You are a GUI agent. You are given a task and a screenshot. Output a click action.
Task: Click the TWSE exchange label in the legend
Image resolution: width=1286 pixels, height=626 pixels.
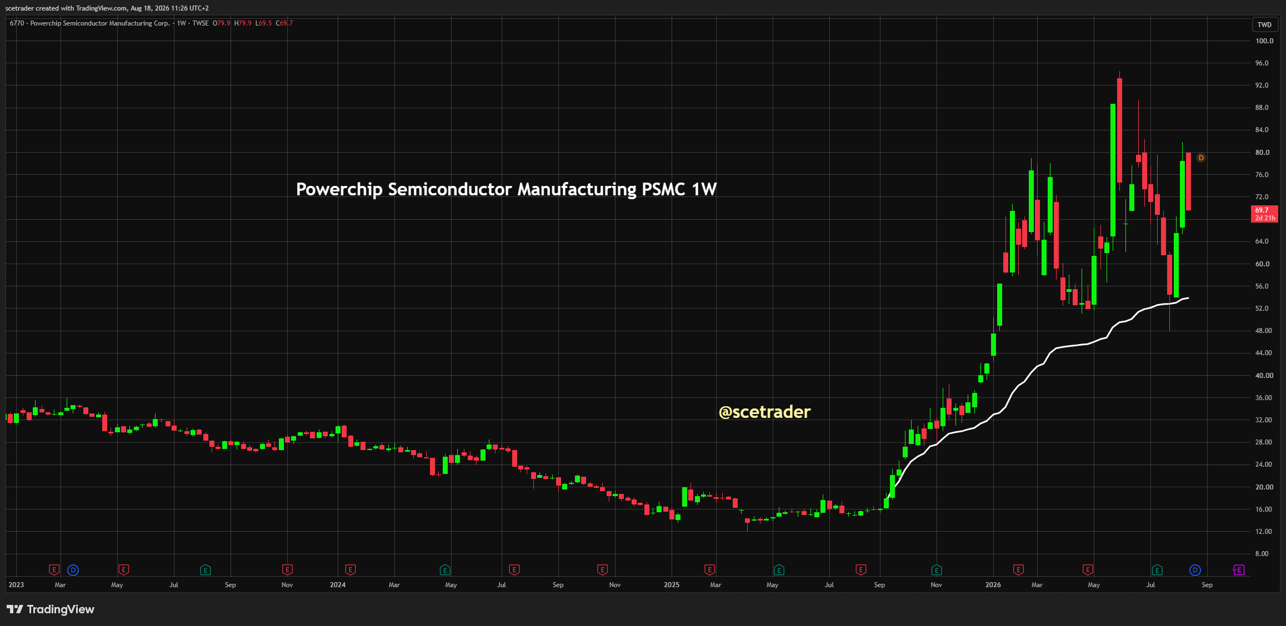201,23
